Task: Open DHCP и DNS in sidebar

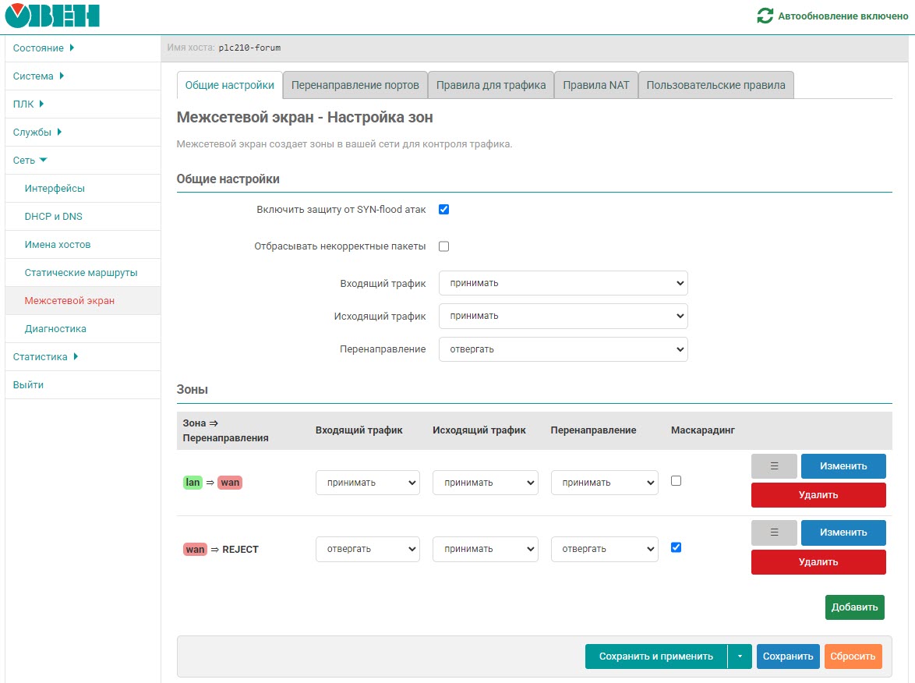Action: click(x=53, y=217)
